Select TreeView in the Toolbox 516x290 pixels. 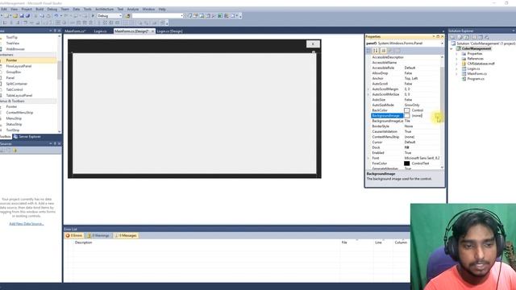click(13, 43)
